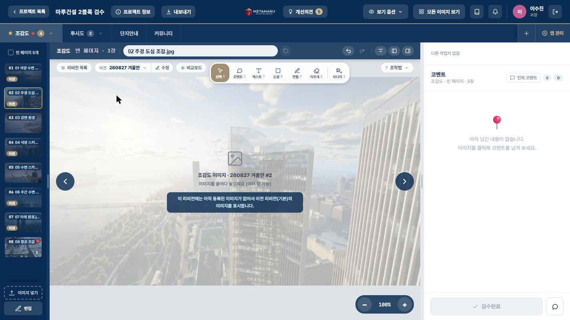Activate the 코멘트 comment tool
The width and height of the screenshot is (570, 320).
point(239,73)
